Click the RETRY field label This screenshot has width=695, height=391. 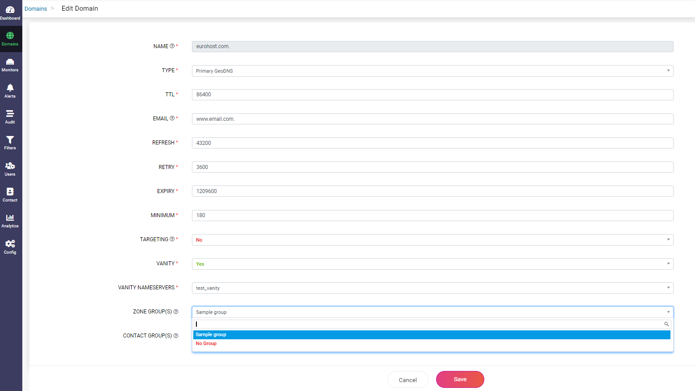[x=166, y=167]
